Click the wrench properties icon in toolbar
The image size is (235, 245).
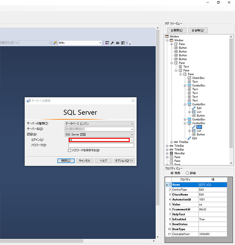[112, 43]
